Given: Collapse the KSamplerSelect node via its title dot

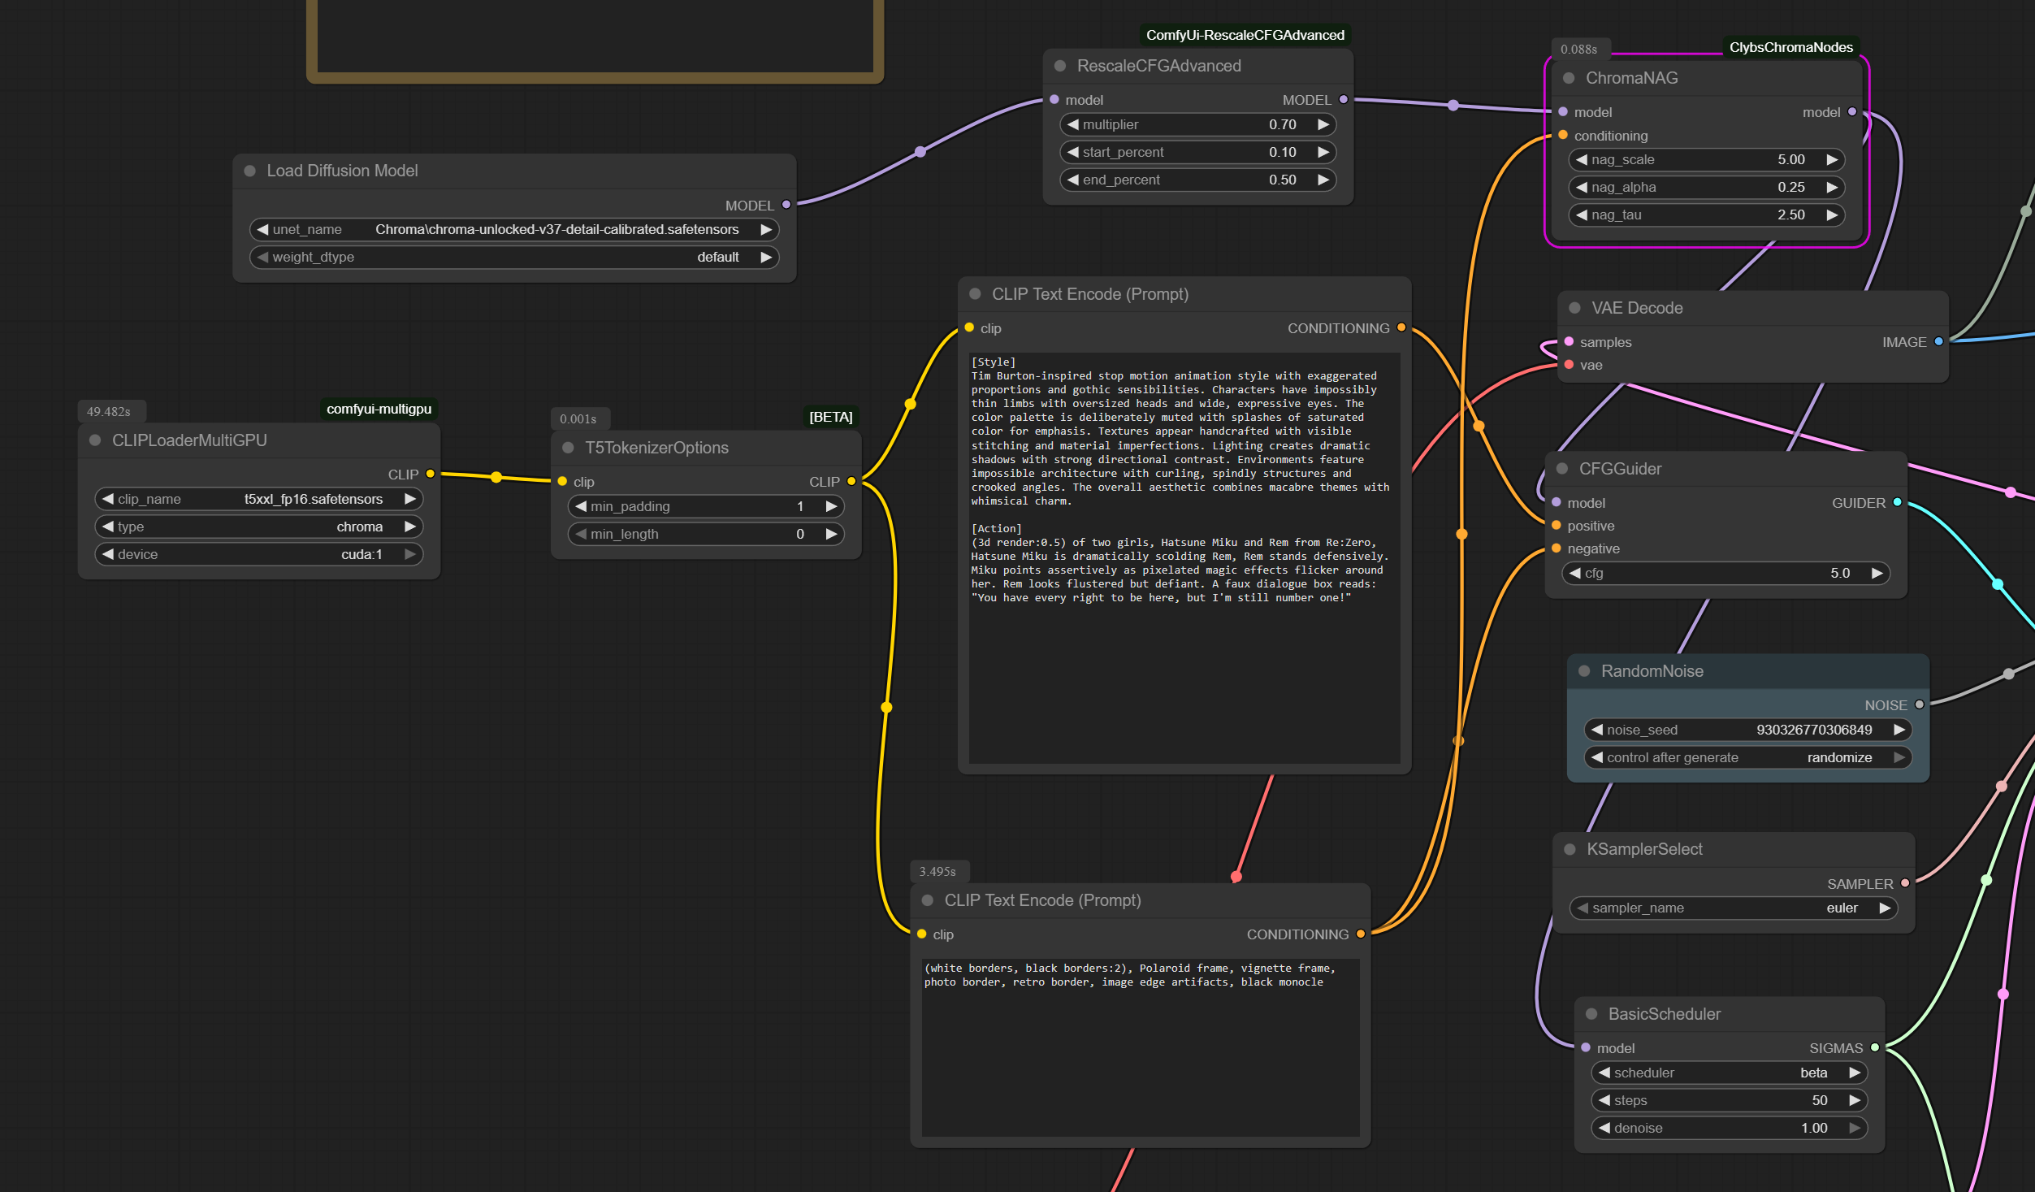Looking at the screenshot, I should (1570, 849).
